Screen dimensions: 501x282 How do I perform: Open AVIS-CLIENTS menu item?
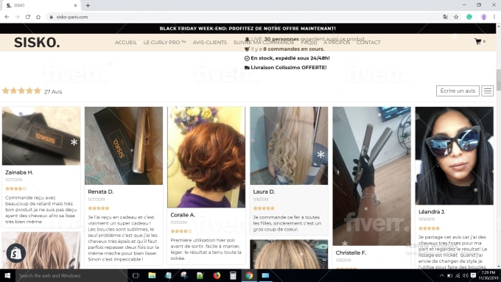(209, 42)
